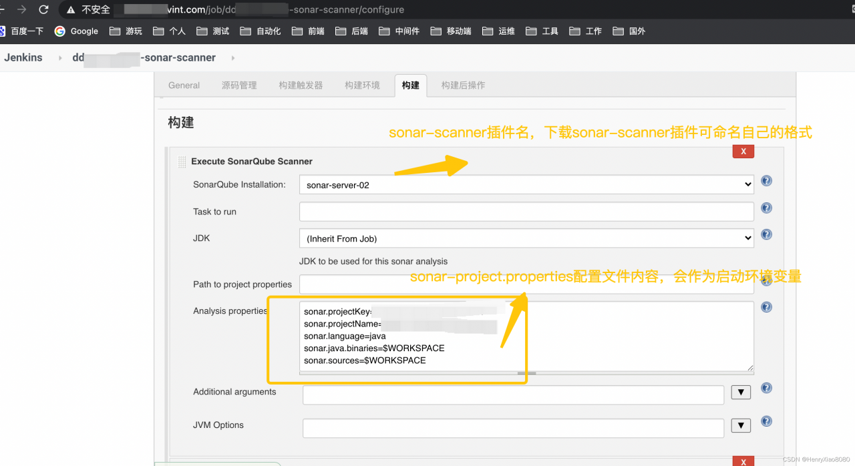Viewport: 855px width, 466px height.
Task: Open the 后端 bookmark folder
Action: point(352,31)
